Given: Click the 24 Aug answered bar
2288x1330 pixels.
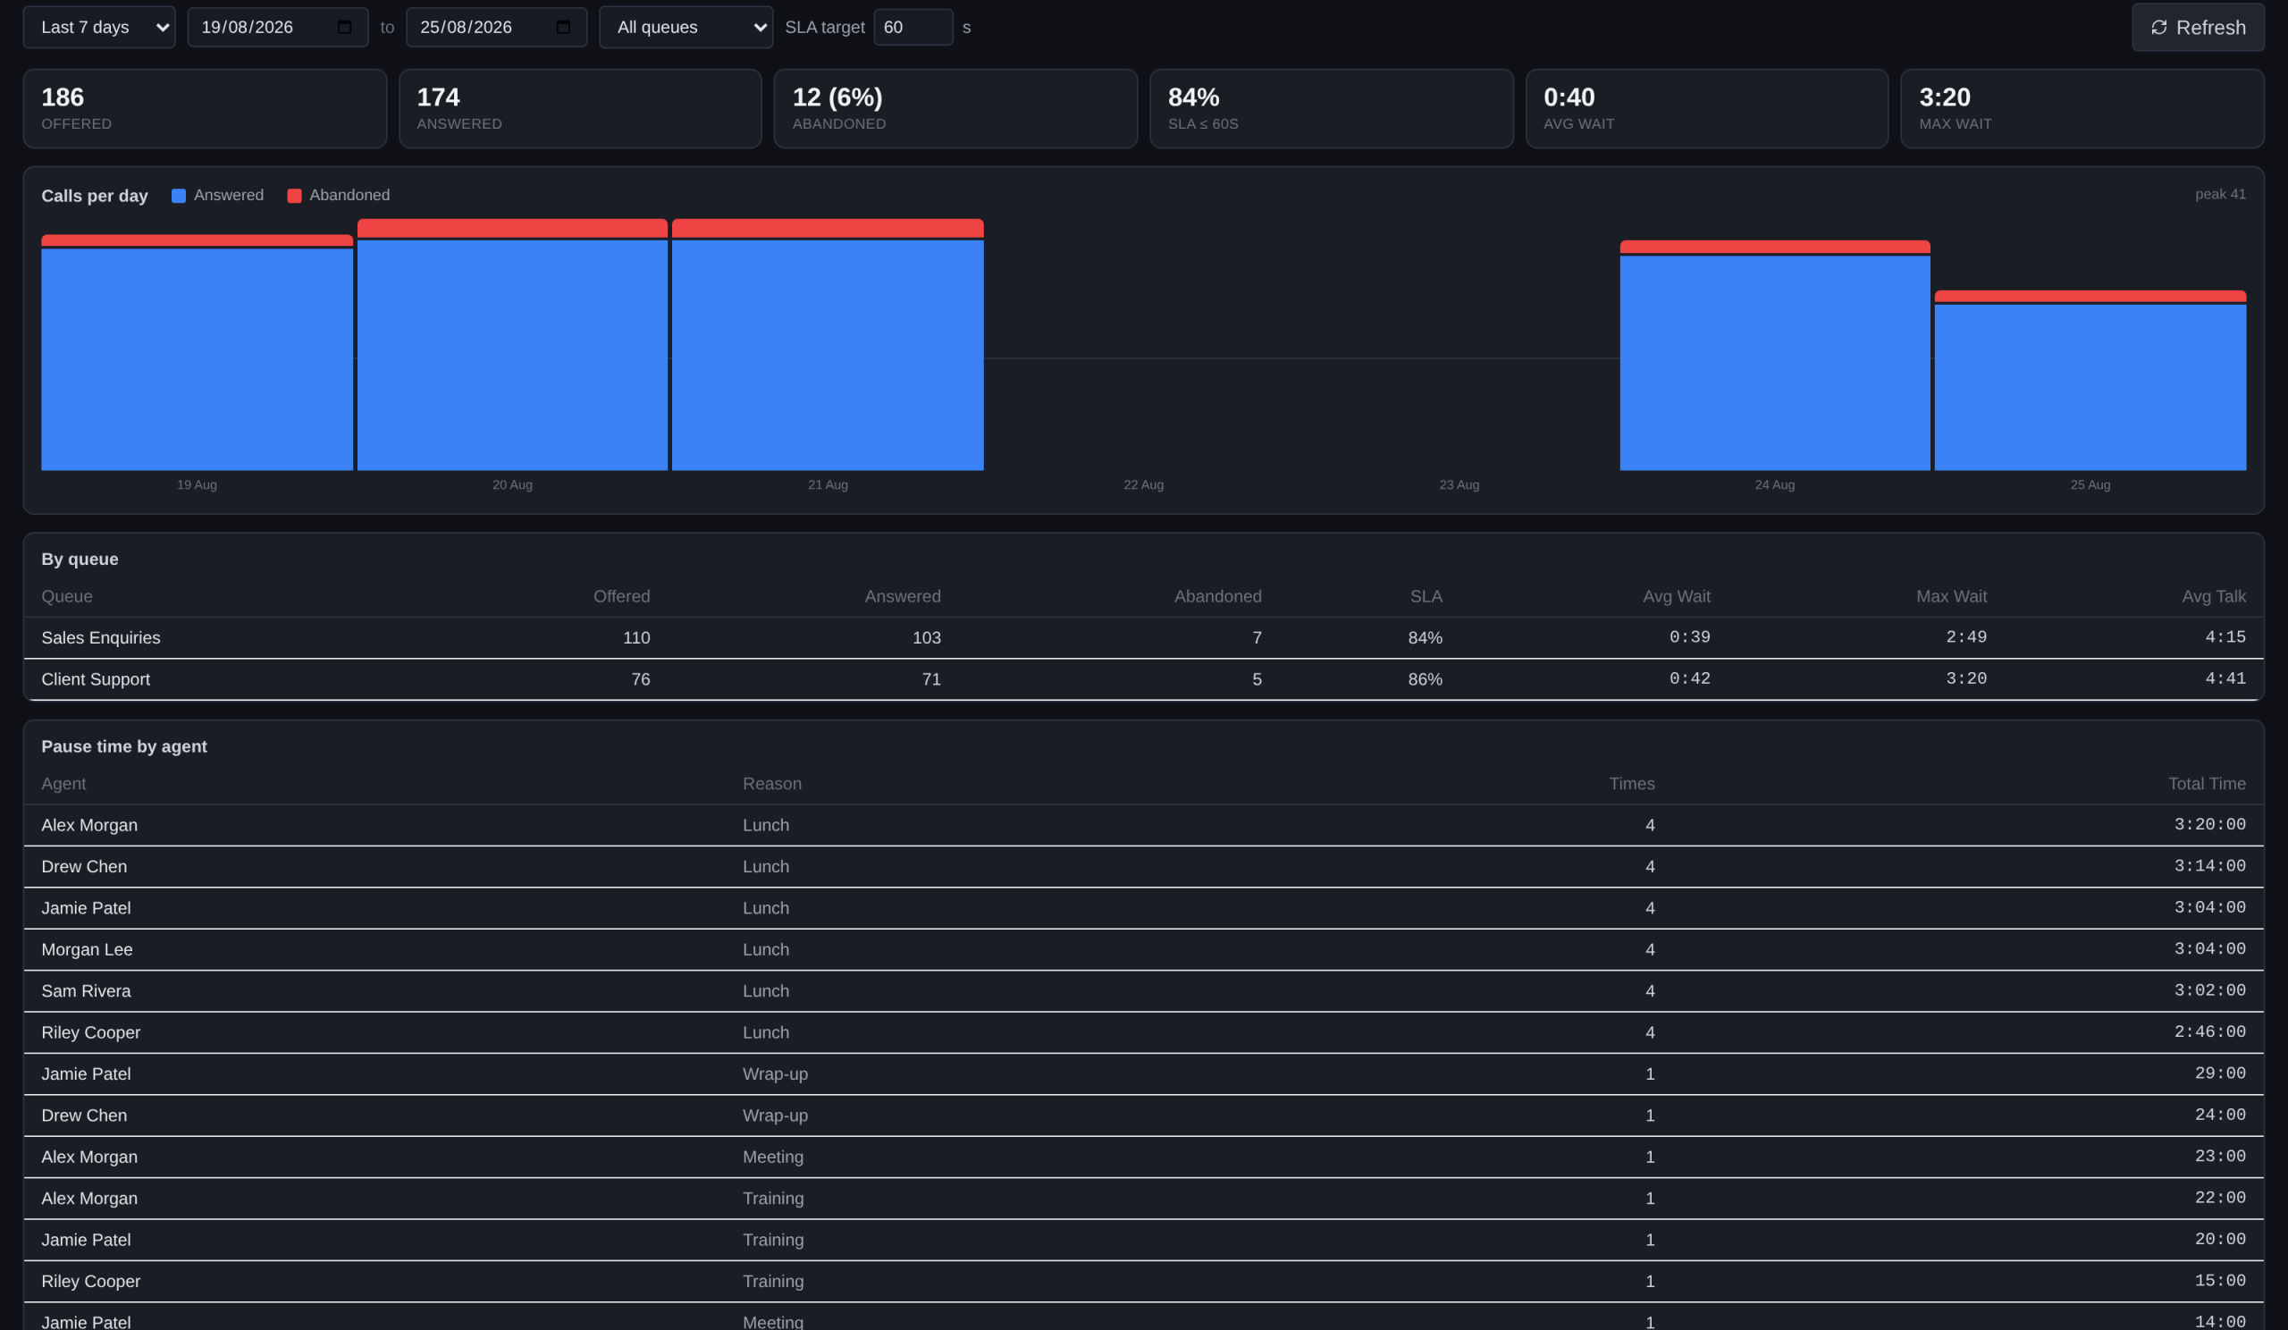Looking at the screenshot, I should (x=1775, y=363).
